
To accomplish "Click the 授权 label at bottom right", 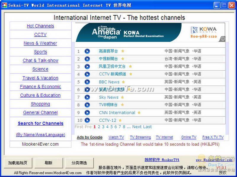I will pyautogui.click(x=223, y=173).
